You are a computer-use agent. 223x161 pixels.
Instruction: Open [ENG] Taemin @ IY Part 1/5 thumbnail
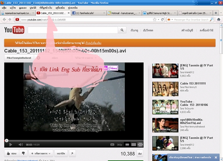click(165, 71)
